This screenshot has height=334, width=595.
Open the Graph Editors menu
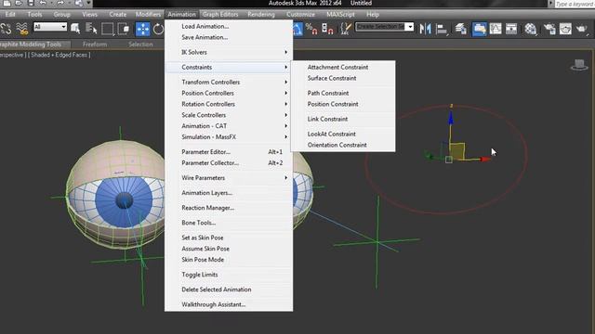220,15
